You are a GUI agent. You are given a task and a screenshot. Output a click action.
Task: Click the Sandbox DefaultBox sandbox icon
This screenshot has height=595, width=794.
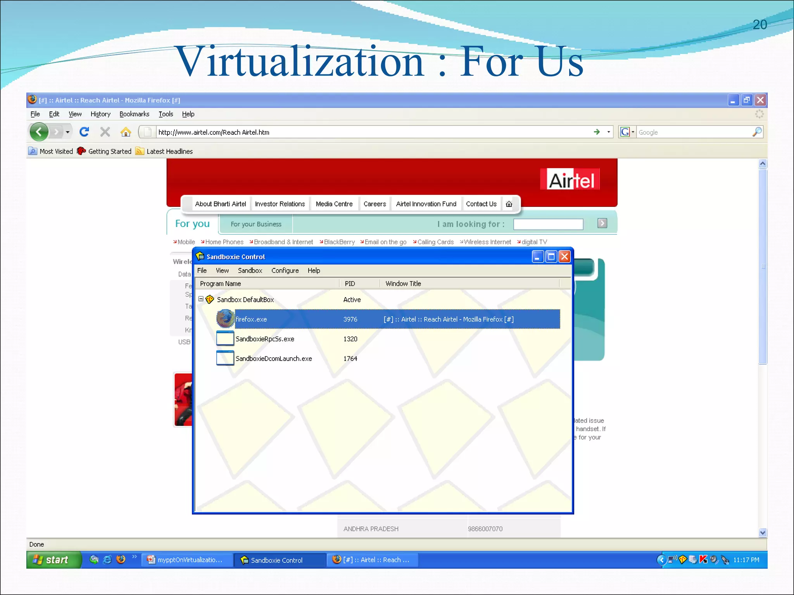210,299
